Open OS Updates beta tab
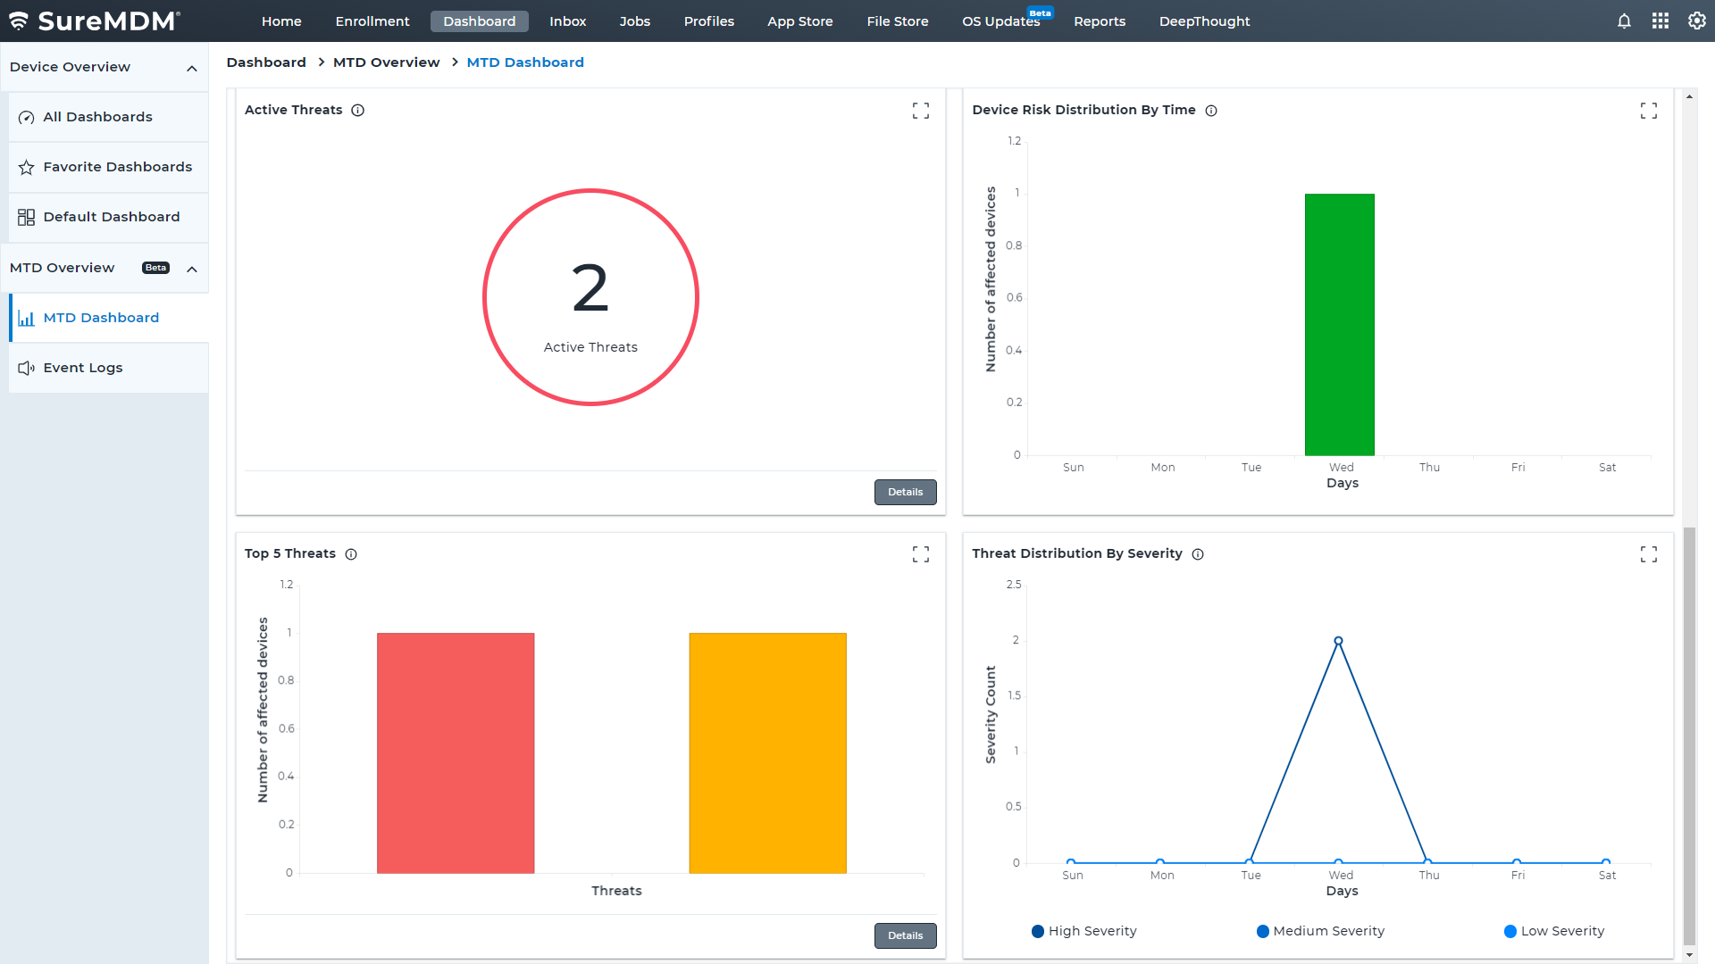 click(x=1001, y=21)
